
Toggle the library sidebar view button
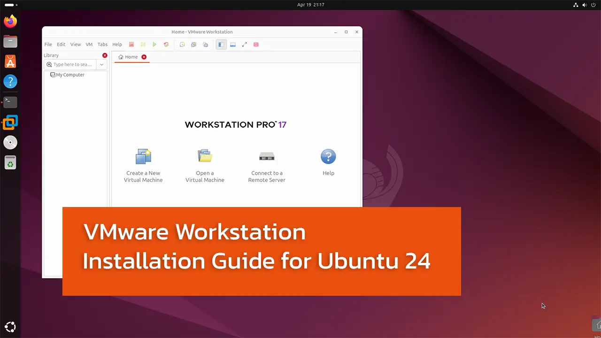[221, 45]
